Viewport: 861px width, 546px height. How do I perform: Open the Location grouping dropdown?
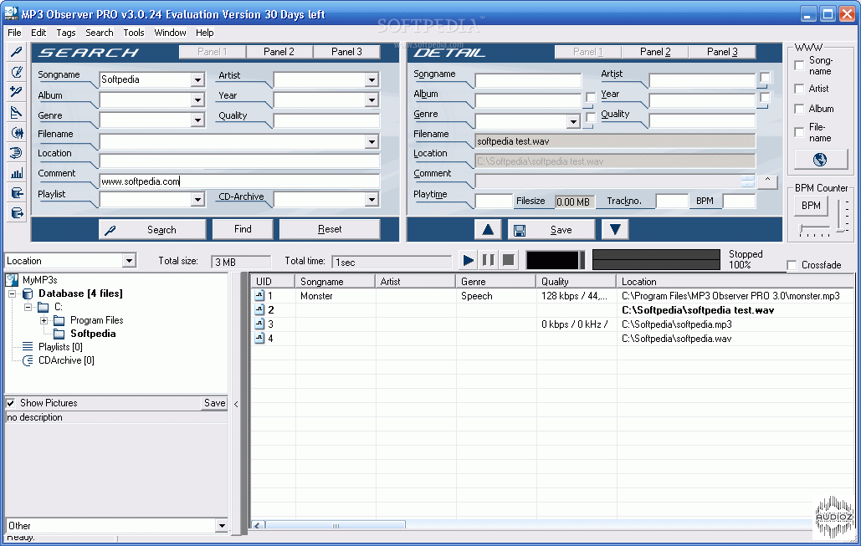(x=129, y=260)
